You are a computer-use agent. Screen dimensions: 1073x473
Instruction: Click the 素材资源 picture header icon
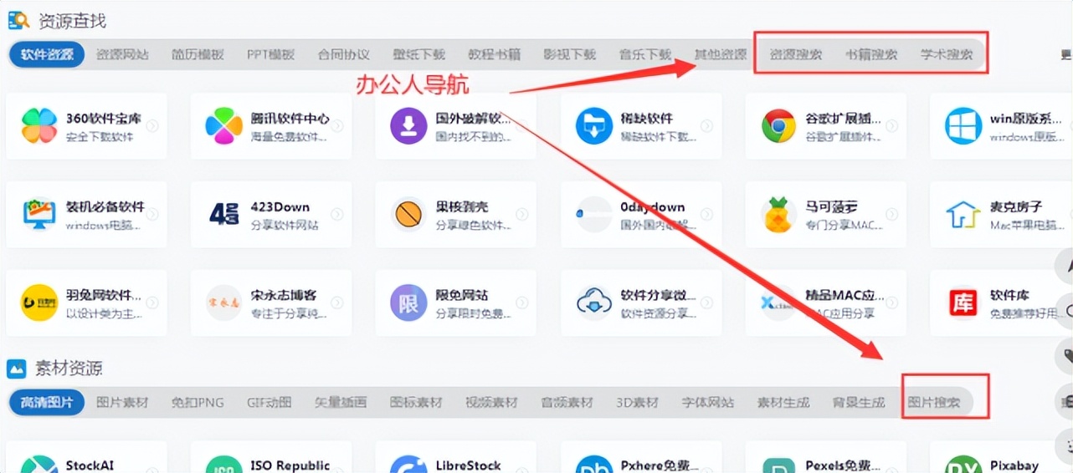point(17,369)
